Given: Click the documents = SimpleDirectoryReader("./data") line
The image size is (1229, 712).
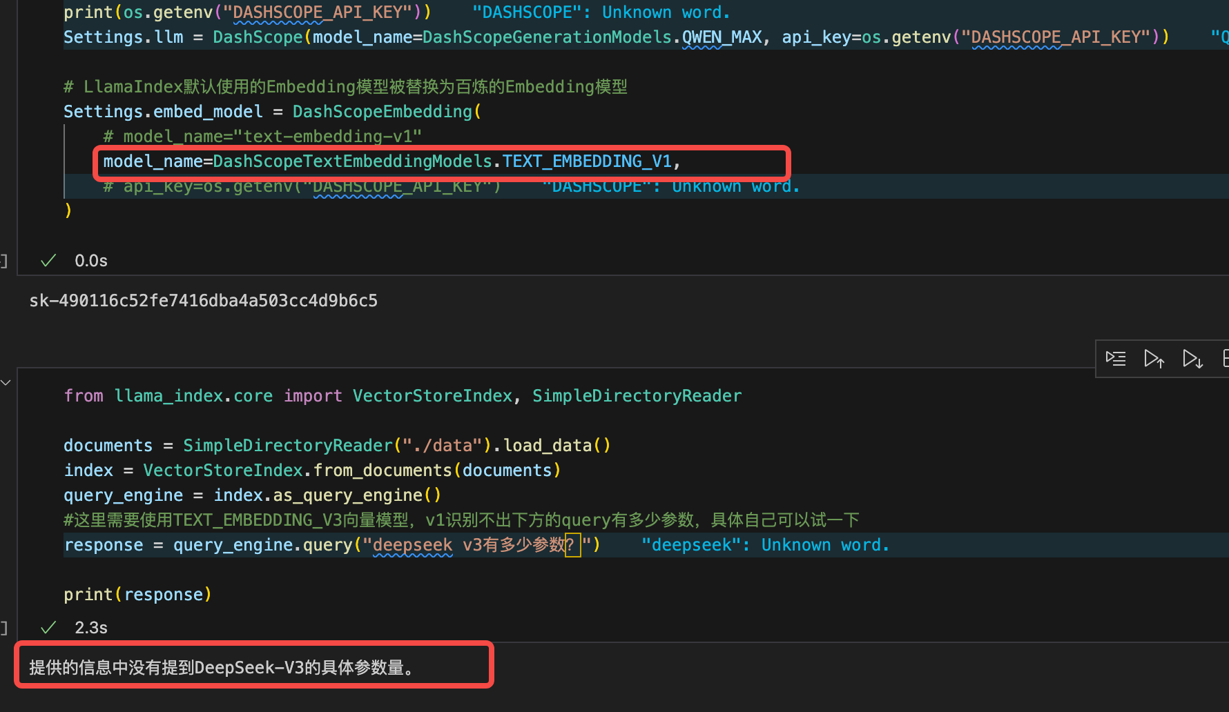Looking at the screenshot, I should [x=338, y=446].
